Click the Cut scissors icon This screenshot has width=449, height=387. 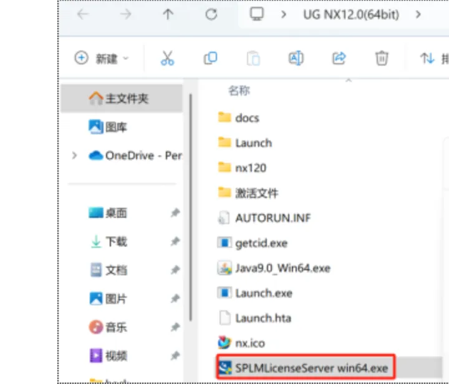tap(167, 58)
